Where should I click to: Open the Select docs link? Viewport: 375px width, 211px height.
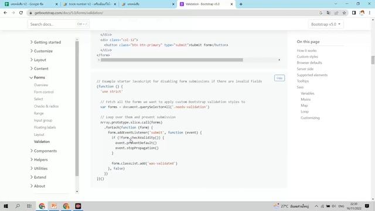pyautogui.click(x=39, y=99)
